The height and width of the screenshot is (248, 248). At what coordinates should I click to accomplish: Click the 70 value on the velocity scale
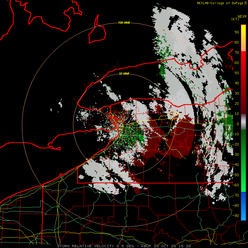[x=237, y=53]
